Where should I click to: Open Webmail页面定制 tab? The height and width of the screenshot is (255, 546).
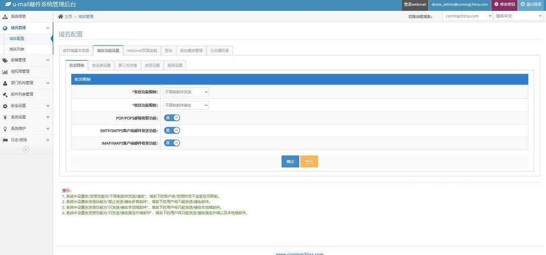coord(142,50)
